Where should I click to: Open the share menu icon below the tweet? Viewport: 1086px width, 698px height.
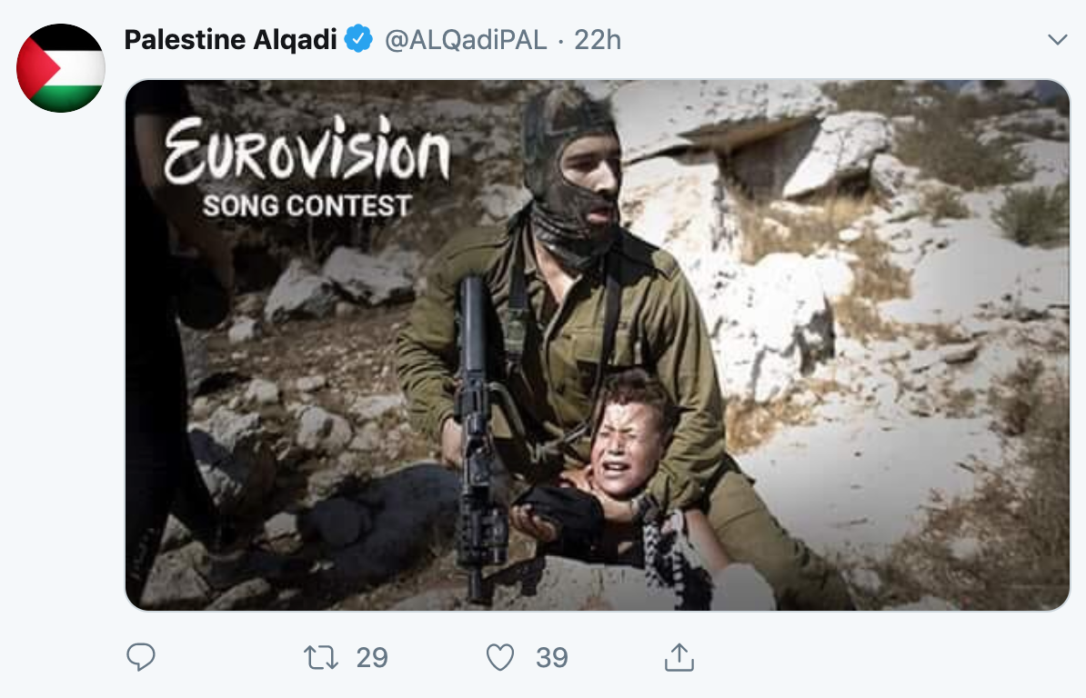679,657
